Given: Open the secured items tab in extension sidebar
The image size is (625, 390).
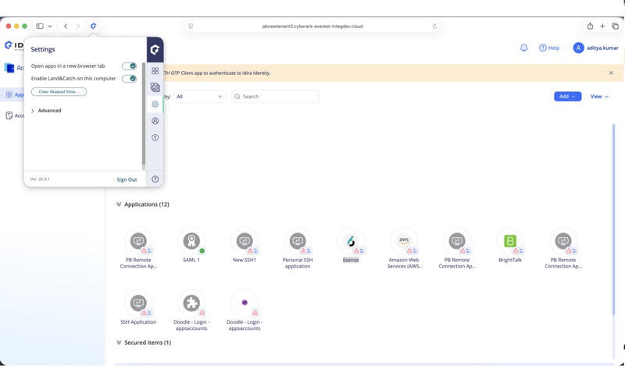Looking at the screenshot, I should (x=155, y=87).
